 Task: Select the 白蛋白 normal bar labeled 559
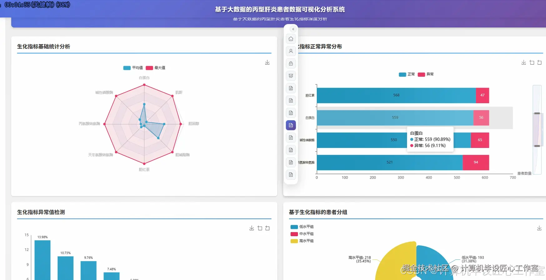tap(395, 118)
